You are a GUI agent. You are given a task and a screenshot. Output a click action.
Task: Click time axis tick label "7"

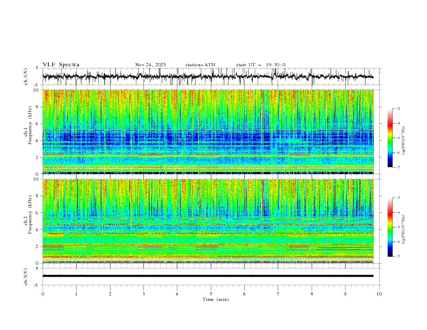[x=278, y=294]
